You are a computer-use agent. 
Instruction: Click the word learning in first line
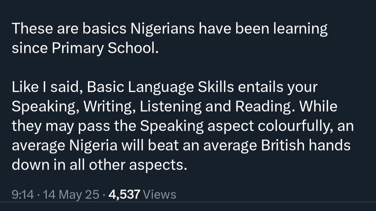(300, 29)
